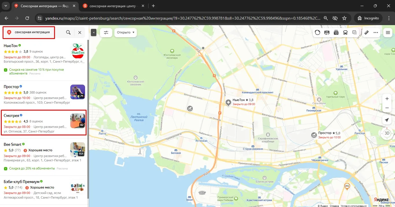Open the Incognito profile button
Image resolution: width=395 pixels, height=207 pixels.
click(368, 18)
